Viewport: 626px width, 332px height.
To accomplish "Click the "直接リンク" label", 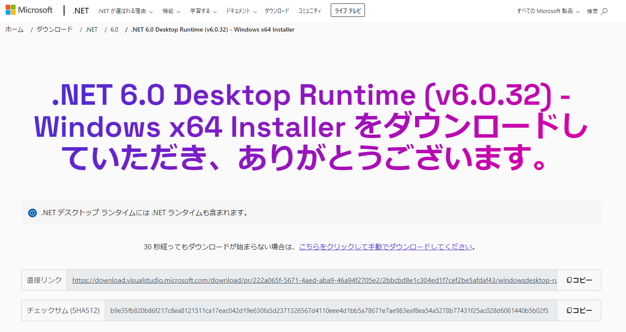I will pyautogui.click(x=44, y=280).
